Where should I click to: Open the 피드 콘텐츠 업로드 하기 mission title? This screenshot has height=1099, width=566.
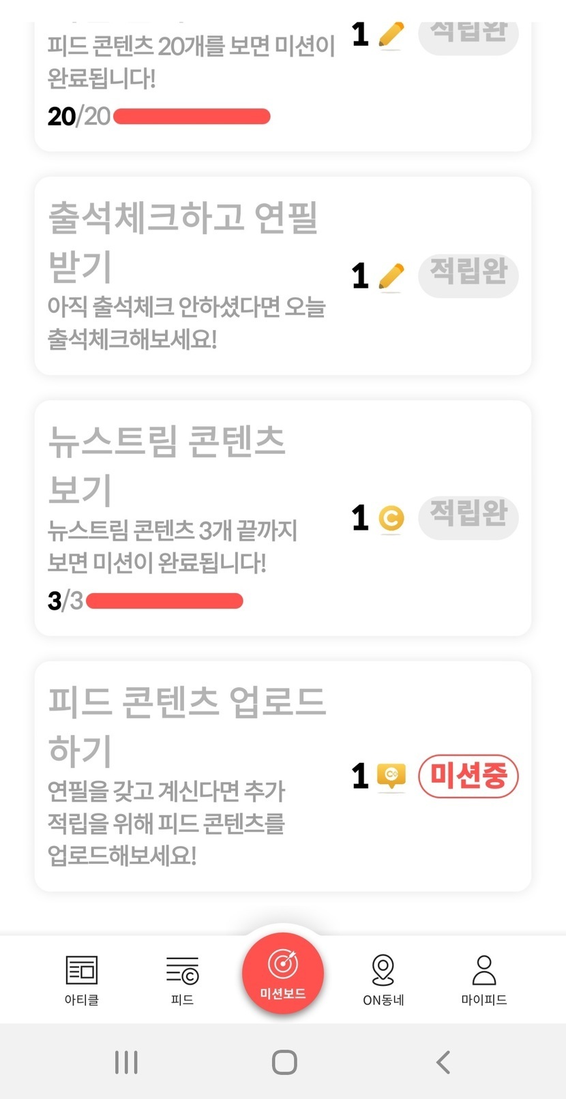[187, 725]
